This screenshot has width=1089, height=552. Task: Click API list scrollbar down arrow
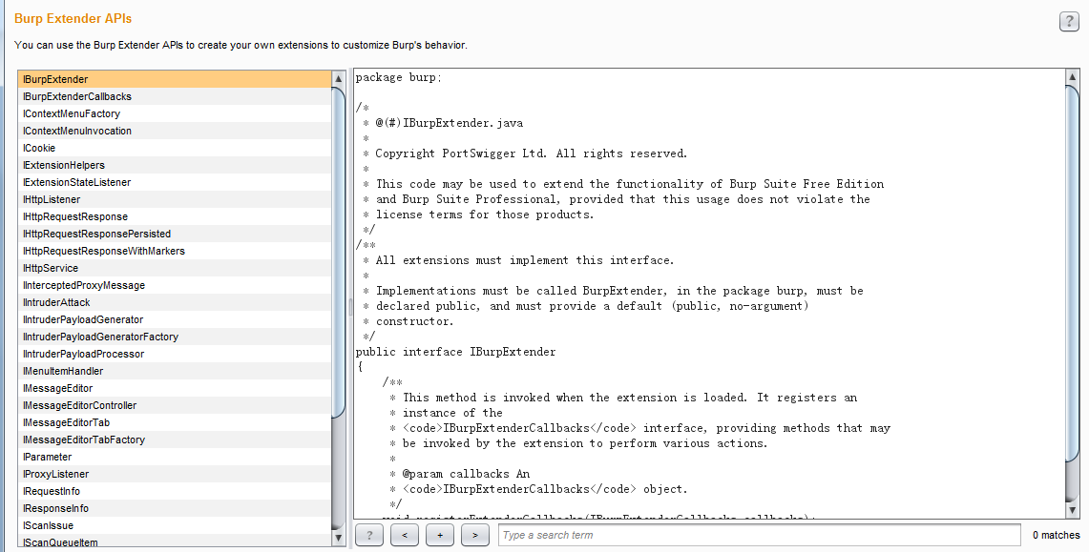click(338, 537)
